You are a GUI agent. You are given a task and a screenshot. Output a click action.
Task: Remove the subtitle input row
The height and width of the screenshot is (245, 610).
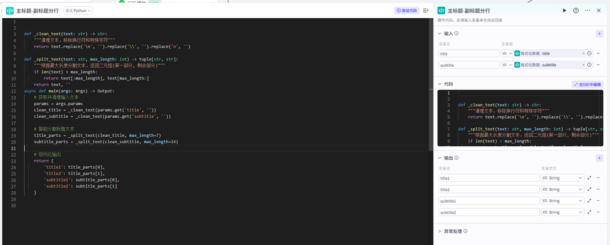pos(598,65)
